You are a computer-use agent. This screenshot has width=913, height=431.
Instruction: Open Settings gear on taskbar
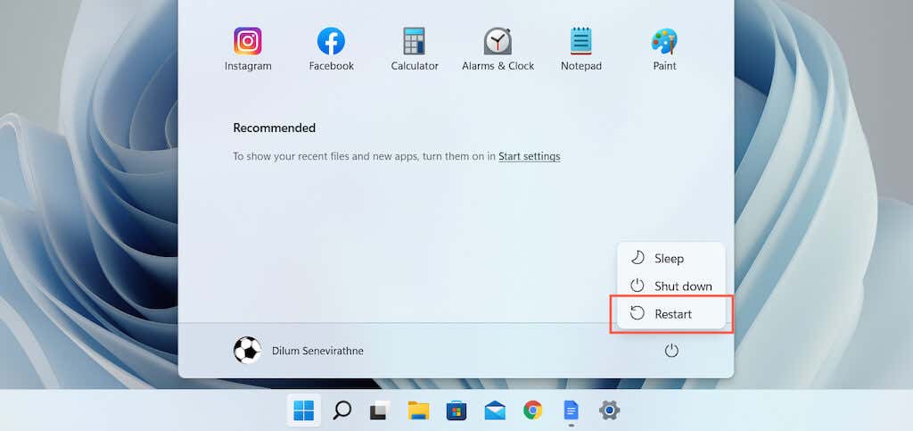[609, 410]
